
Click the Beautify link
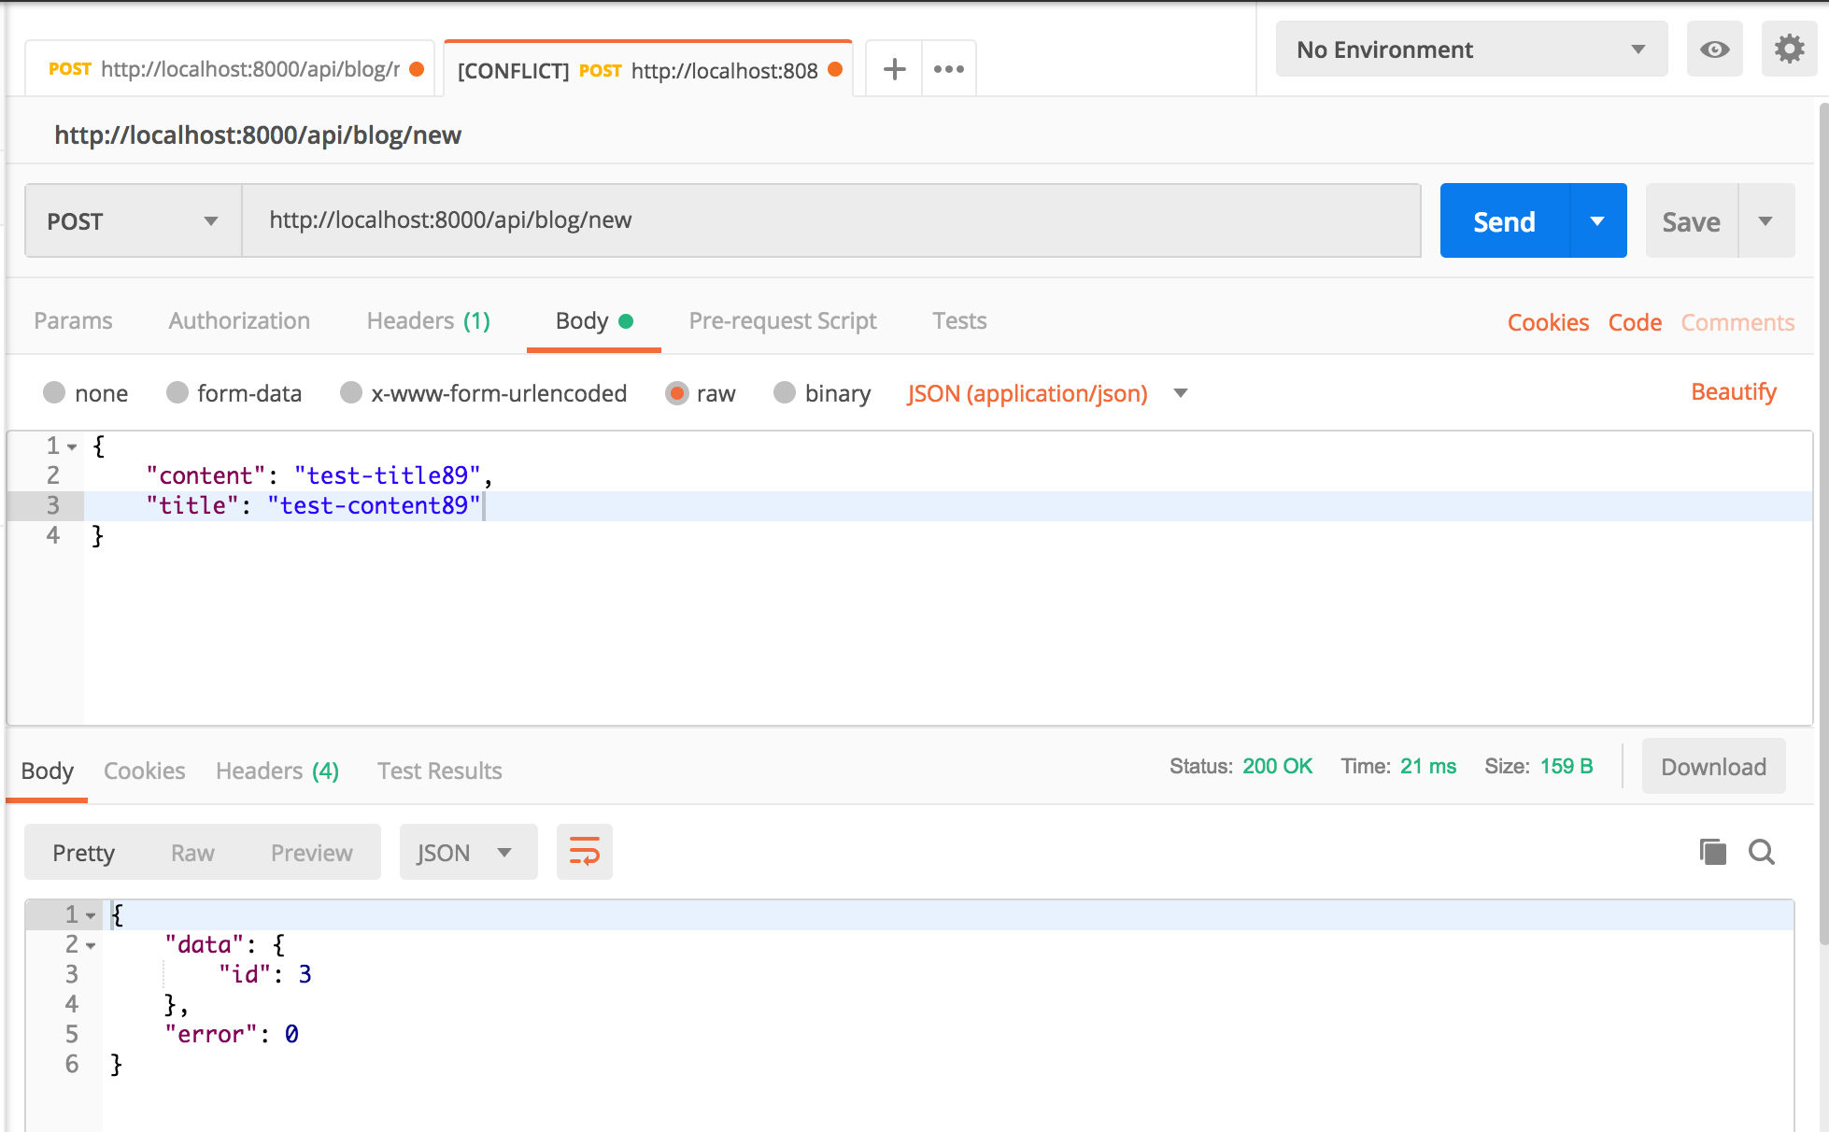click(1733, 392)
